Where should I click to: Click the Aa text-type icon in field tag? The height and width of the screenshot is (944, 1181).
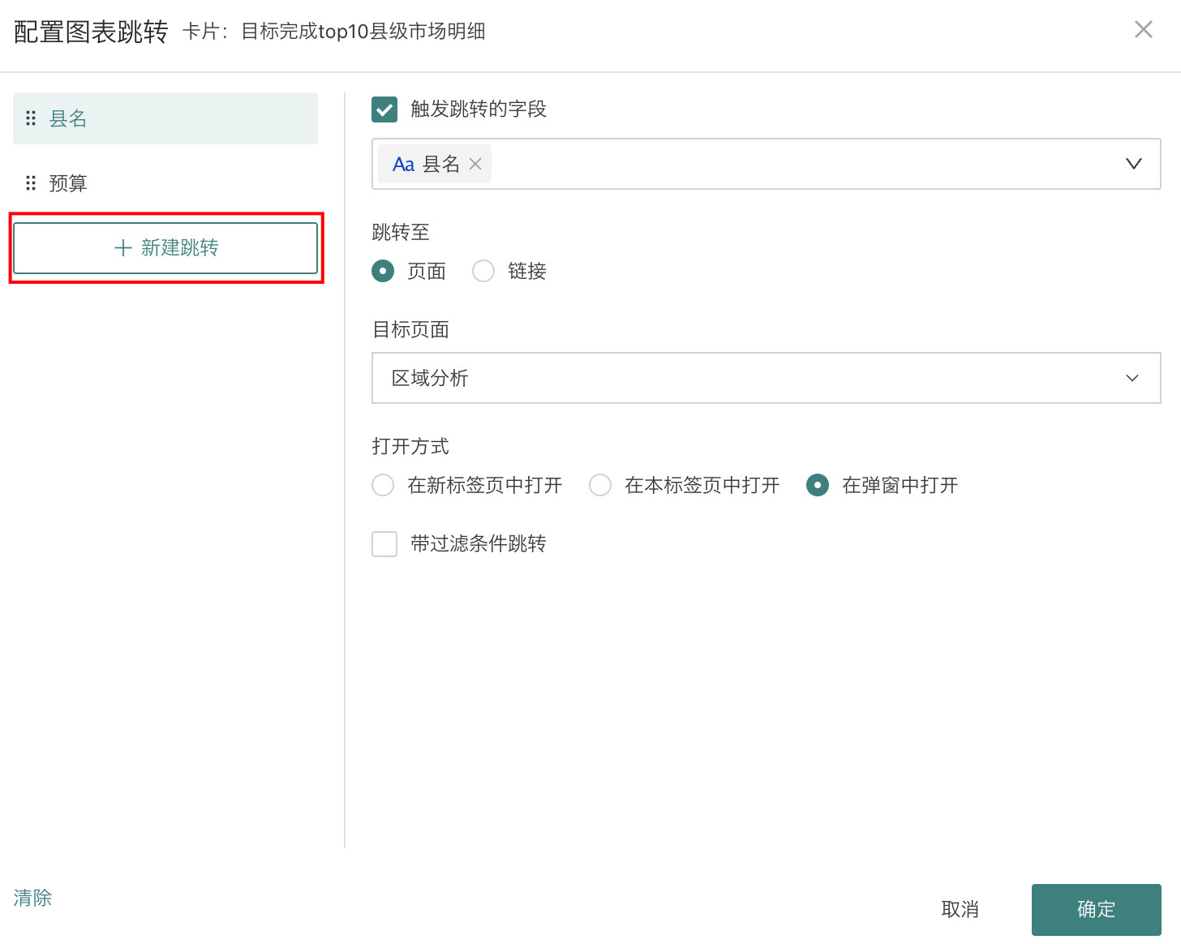coord(403,164)
